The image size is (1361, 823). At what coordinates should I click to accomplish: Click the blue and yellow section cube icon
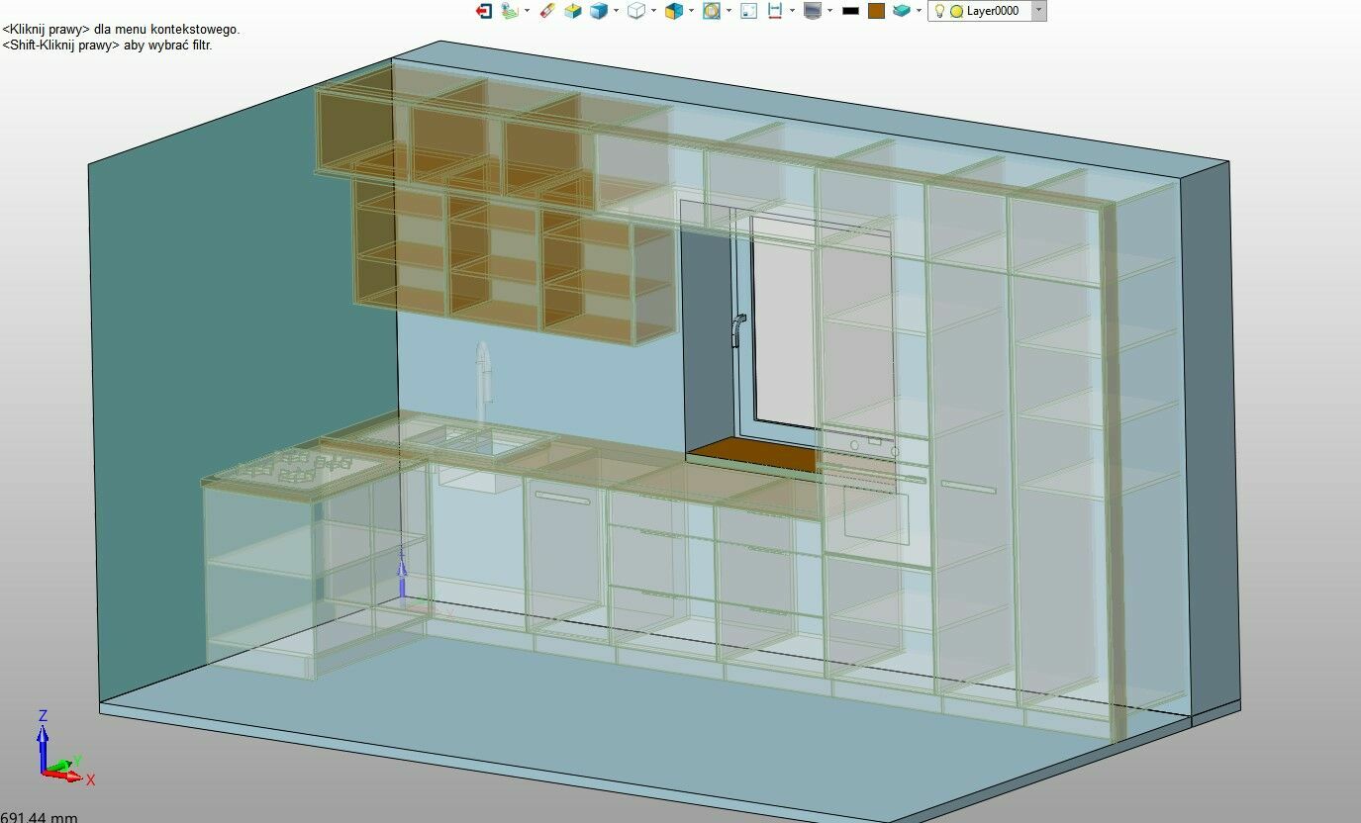[674, 11]
